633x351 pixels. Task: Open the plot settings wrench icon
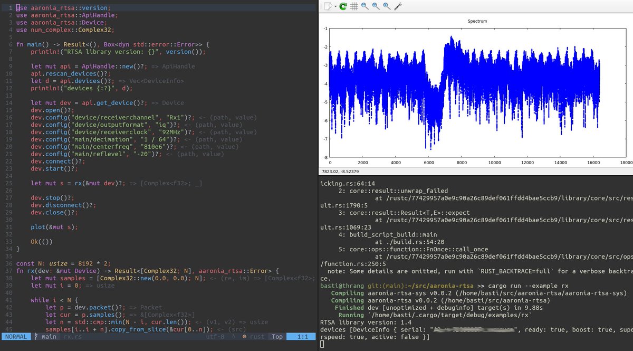point(398,6)
